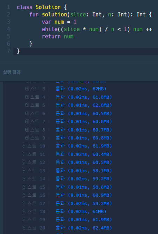Click the word Solution in class declaration

tap(48, 7)
